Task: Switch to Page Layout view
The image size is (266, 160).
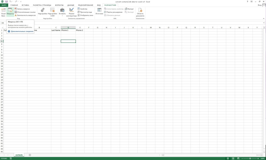Action: (233, 158)
